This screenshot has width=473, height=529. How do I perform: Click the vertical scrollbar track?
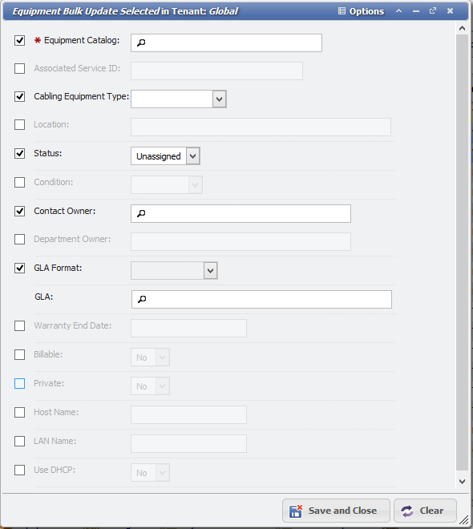(463, 252)
